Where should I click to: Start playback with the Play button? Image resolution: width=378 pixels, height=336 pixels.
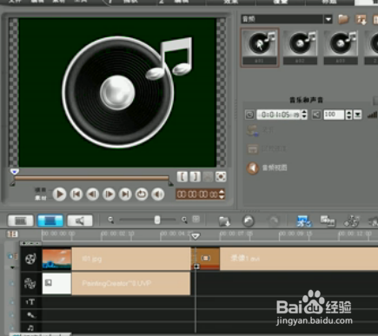click(59, 194)
